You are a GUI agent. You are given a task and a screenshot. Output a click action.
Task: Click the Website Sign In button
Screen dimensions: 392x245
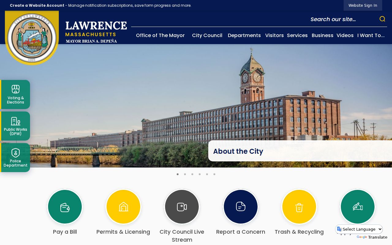click(363, 5)
